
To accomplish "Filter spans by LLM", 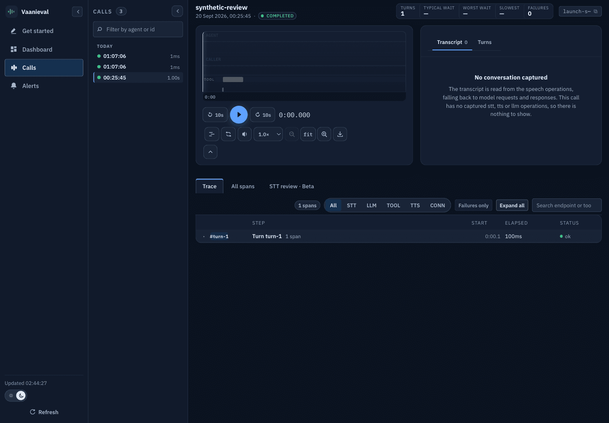I will [x=371, y=206].
